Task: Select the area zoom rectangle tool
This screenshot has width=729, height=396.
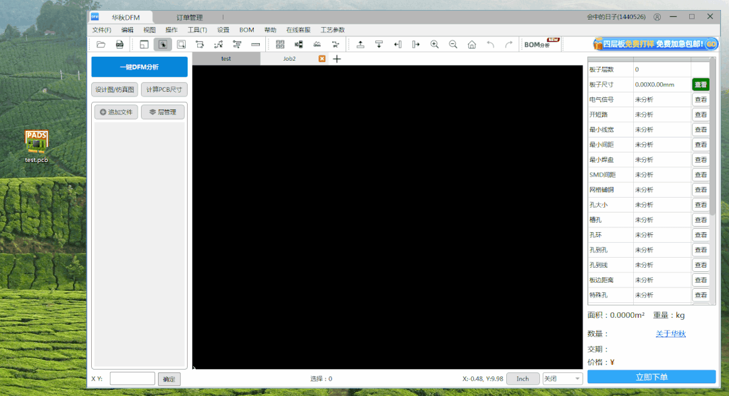Action: tap(182, 45)
